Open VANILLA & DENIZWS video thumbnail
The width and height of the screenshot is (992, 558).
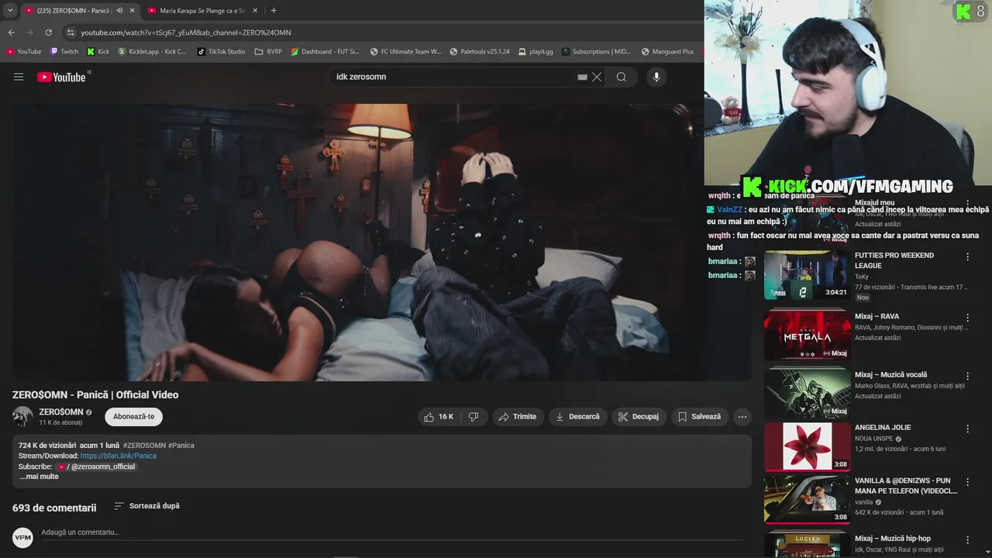(807, 499)
